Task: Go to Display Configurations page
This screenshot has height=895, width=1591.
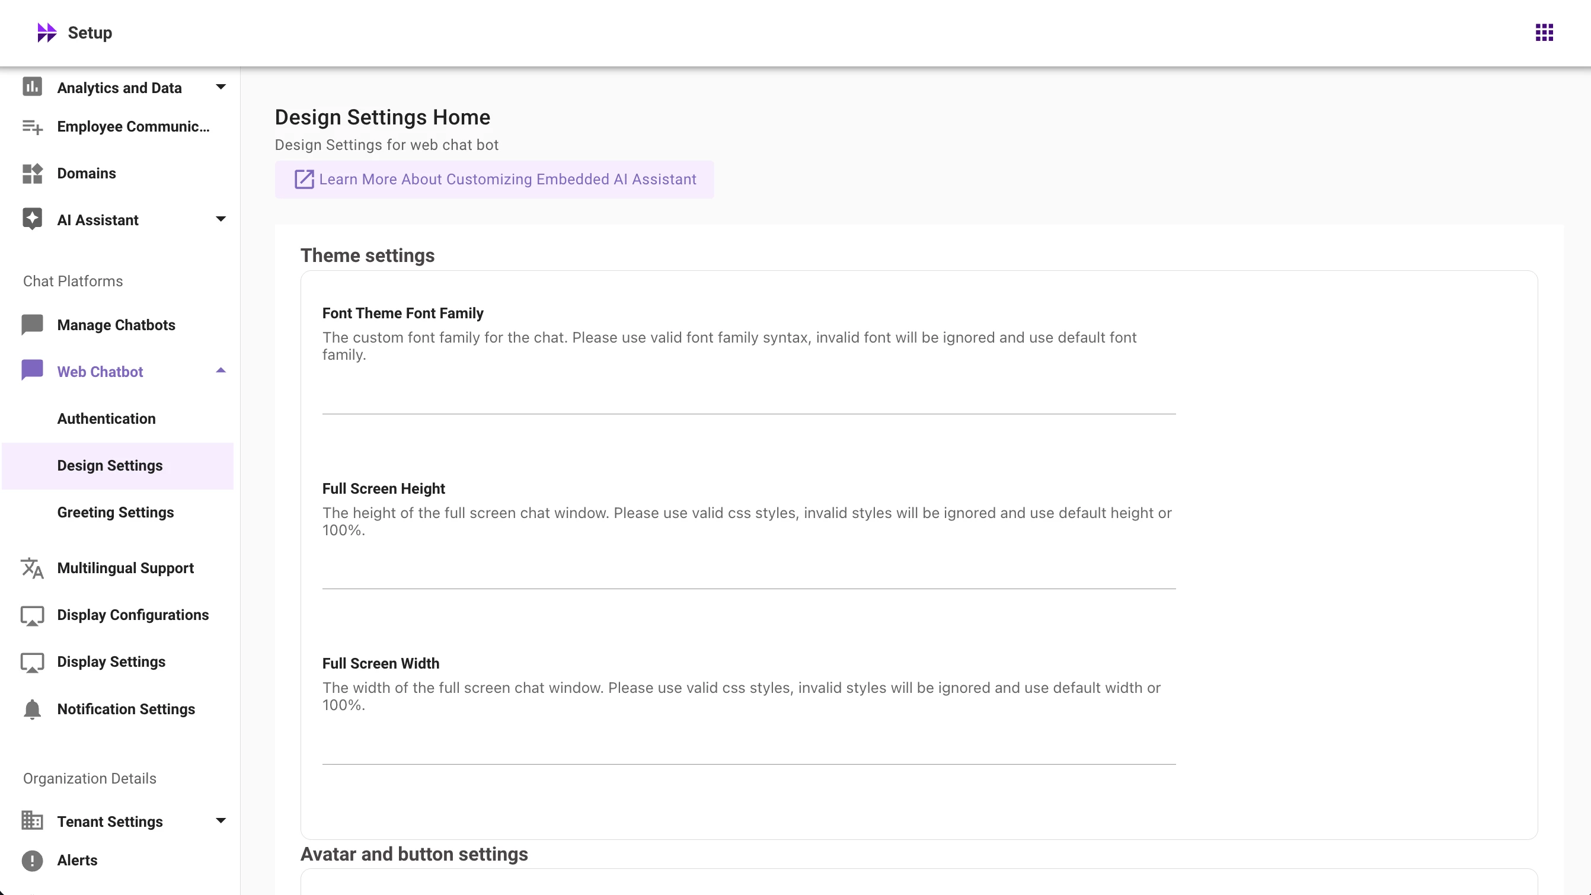Action: [x=133, y=615]
